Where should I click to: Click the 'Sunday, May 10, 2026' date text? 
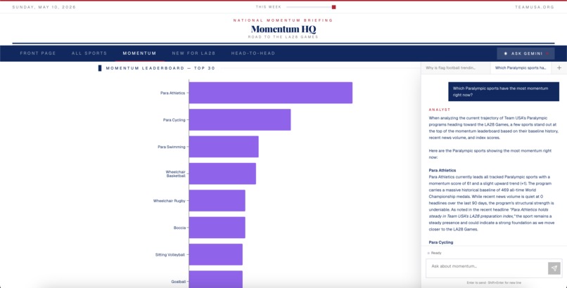pos(44,7)
